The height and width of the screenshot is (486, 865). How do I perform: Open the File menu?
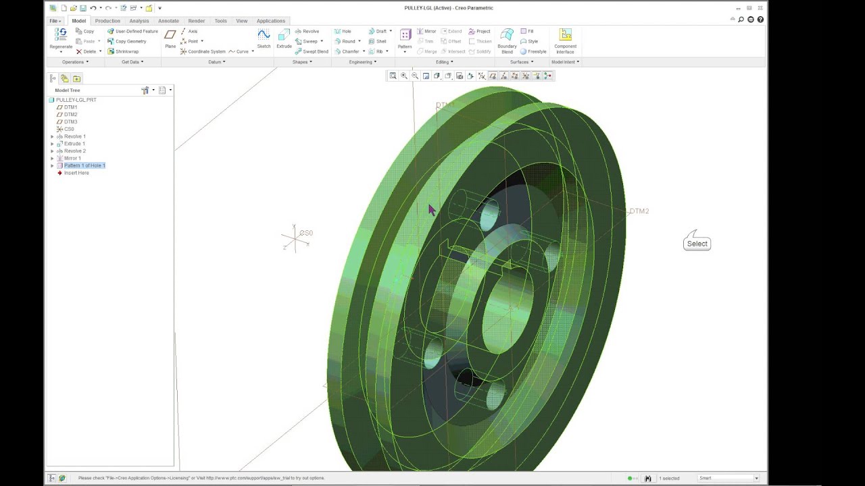coord(55,21)
